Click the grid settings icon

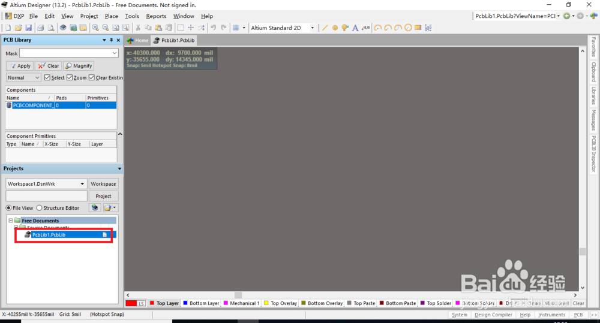point(236,28)
